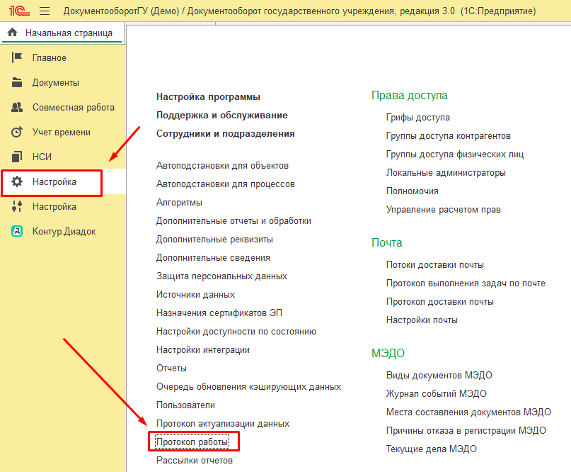Click the Почта group heading
Screen dimensions: 571x472
387,243
